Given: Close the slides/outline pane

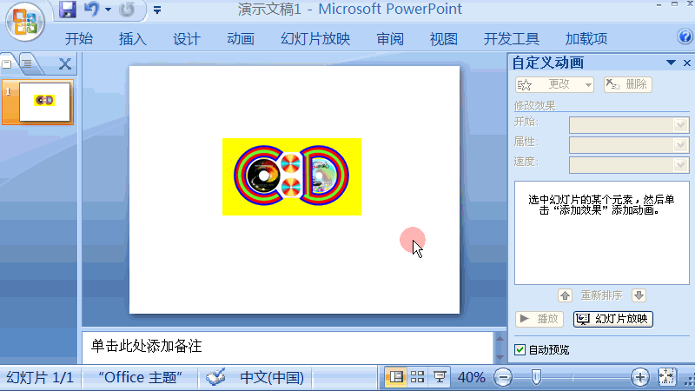Looking at the screenshot, I should tap(64, 63).
